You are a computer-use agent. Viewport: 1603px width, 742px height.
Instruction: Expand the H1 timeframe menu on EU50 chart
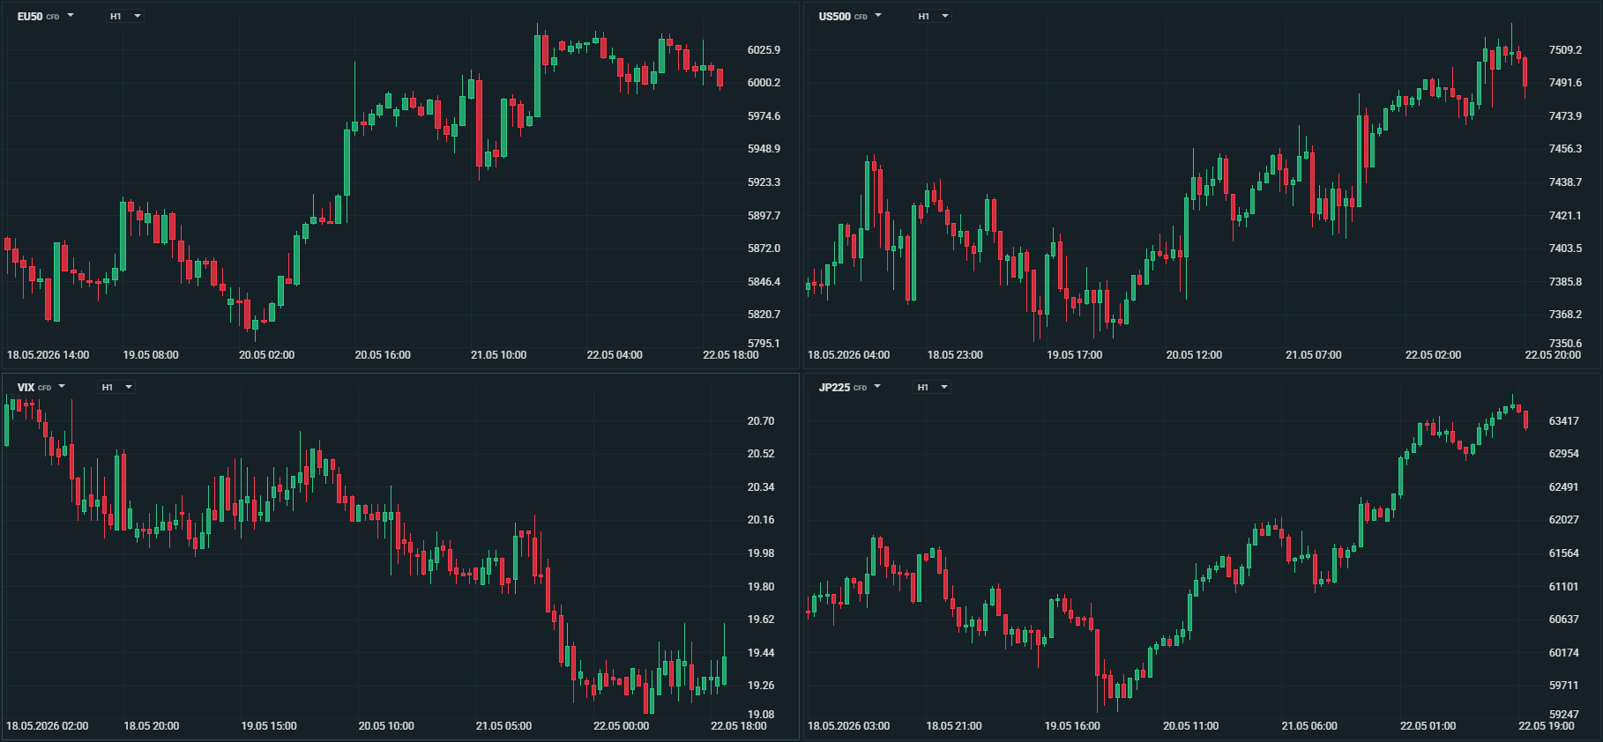[124, 16]
